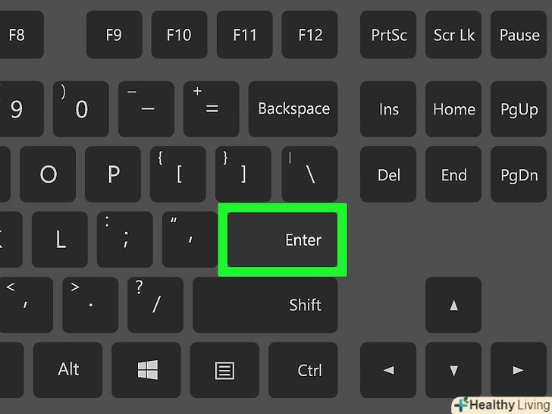Click the Scr Lk key
Image resolution: width=552 pixels, height=414 pixels.
[453, 35]
